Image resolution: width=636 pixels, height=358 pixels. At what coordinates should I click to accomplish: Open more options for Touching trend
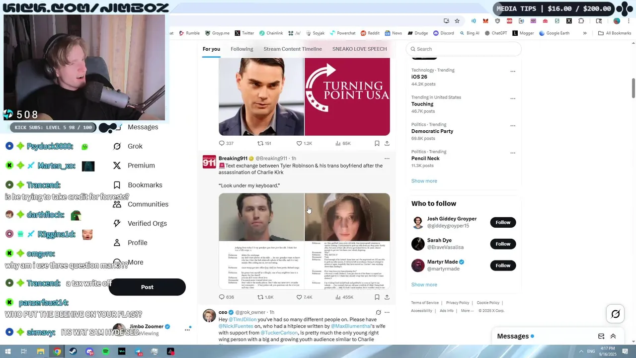pos(513,98)
